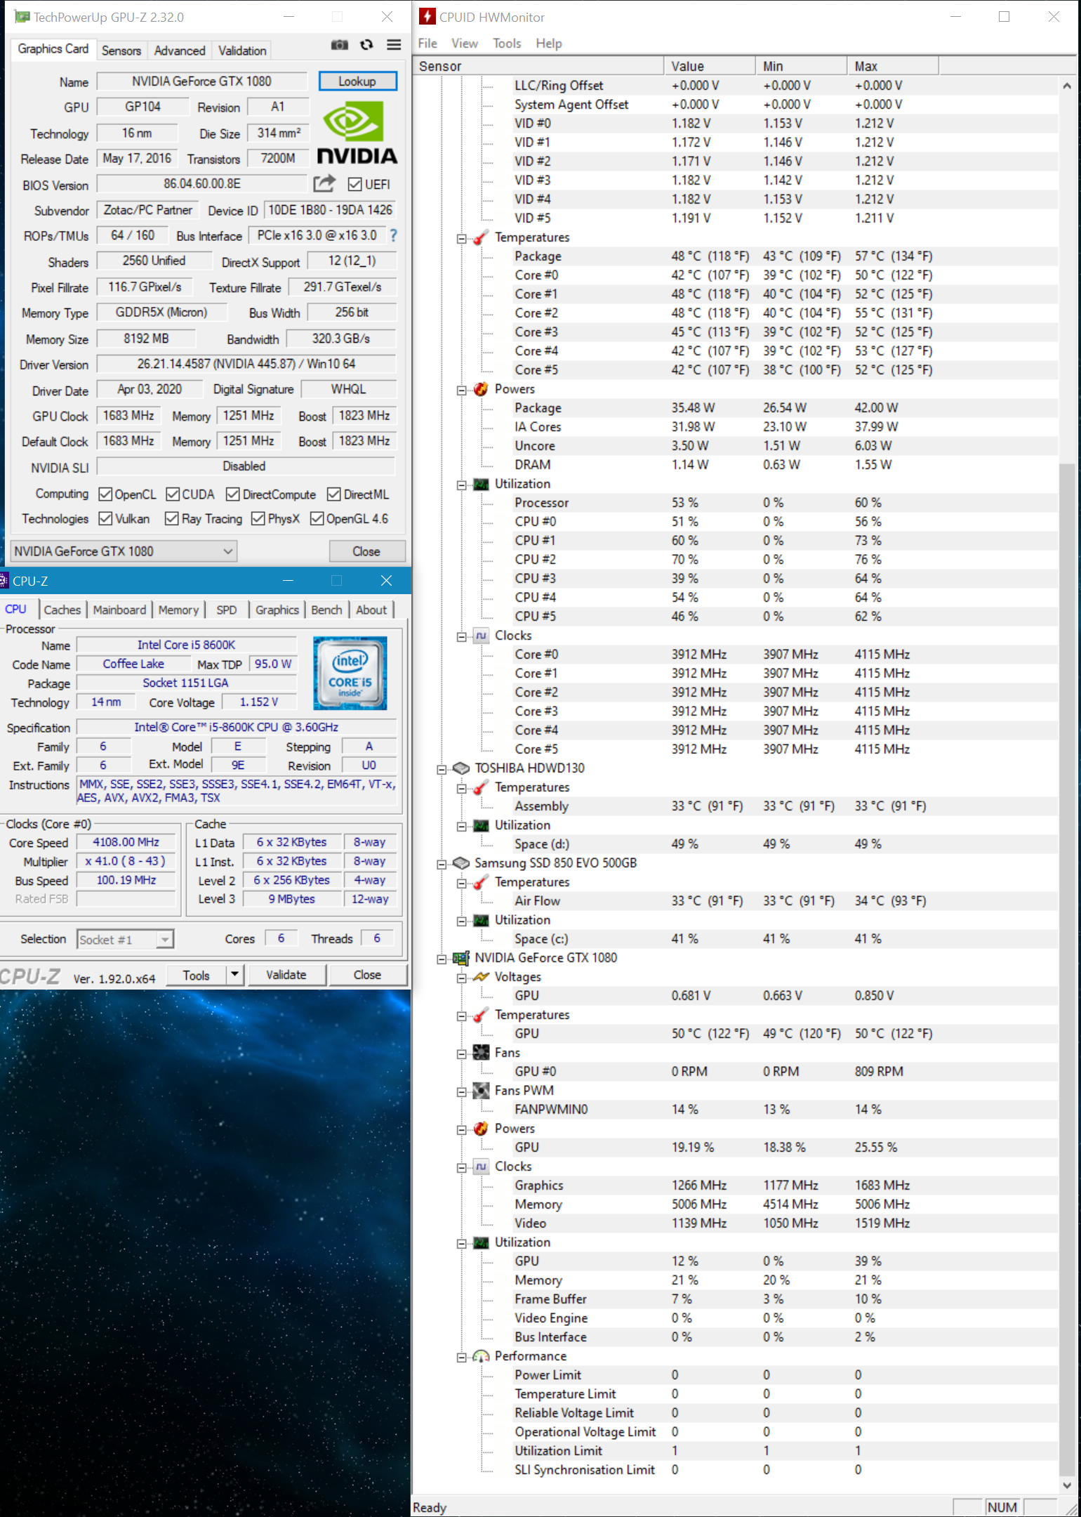1081x1517 pixels.
Task: Click the BIOS export share icon
Action: point(324,183)
